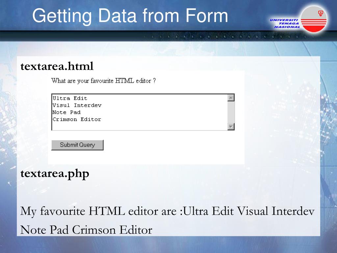Image resolution: width=337 pixels, height=253 pixels.
Task: Click the Submit Query button
Action: coord(77,145)
